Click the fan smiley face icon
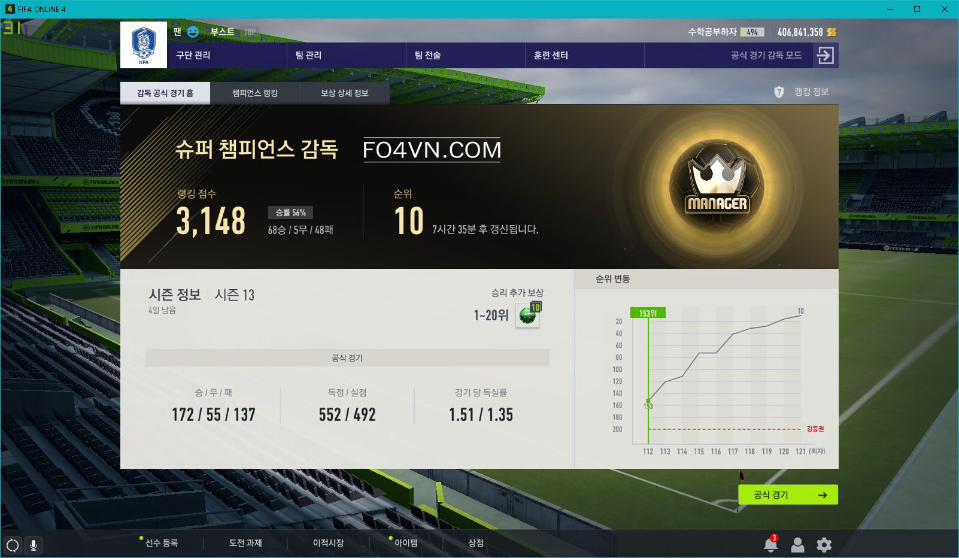 [x=193, y=32]
